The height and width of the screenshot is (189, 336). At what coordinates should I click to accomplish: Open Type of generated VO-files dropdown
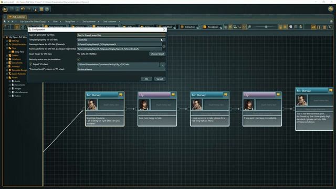[x=121, y=35]
